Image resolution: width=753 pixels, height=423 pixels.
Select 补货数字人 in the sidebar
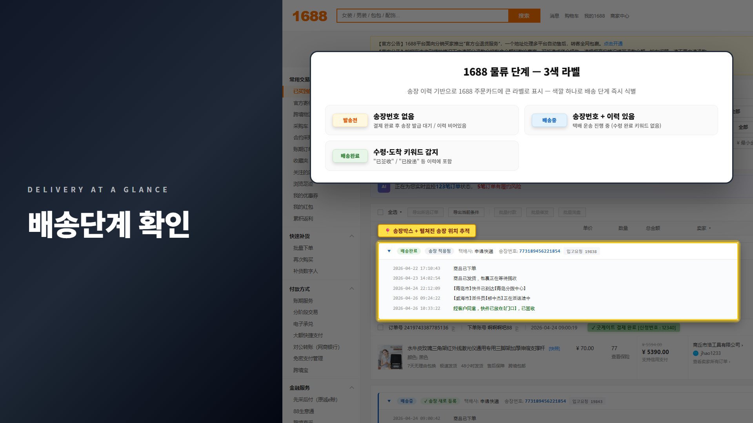pyautogui.click(x=305, y=271)
